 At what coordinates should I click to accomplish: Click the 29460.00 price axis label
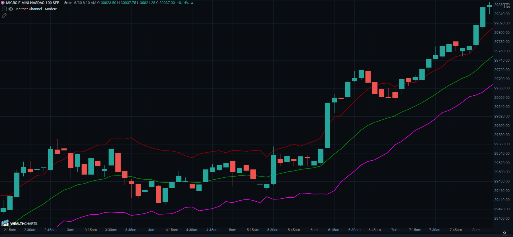pyautogui.click(x=502, y=191)
